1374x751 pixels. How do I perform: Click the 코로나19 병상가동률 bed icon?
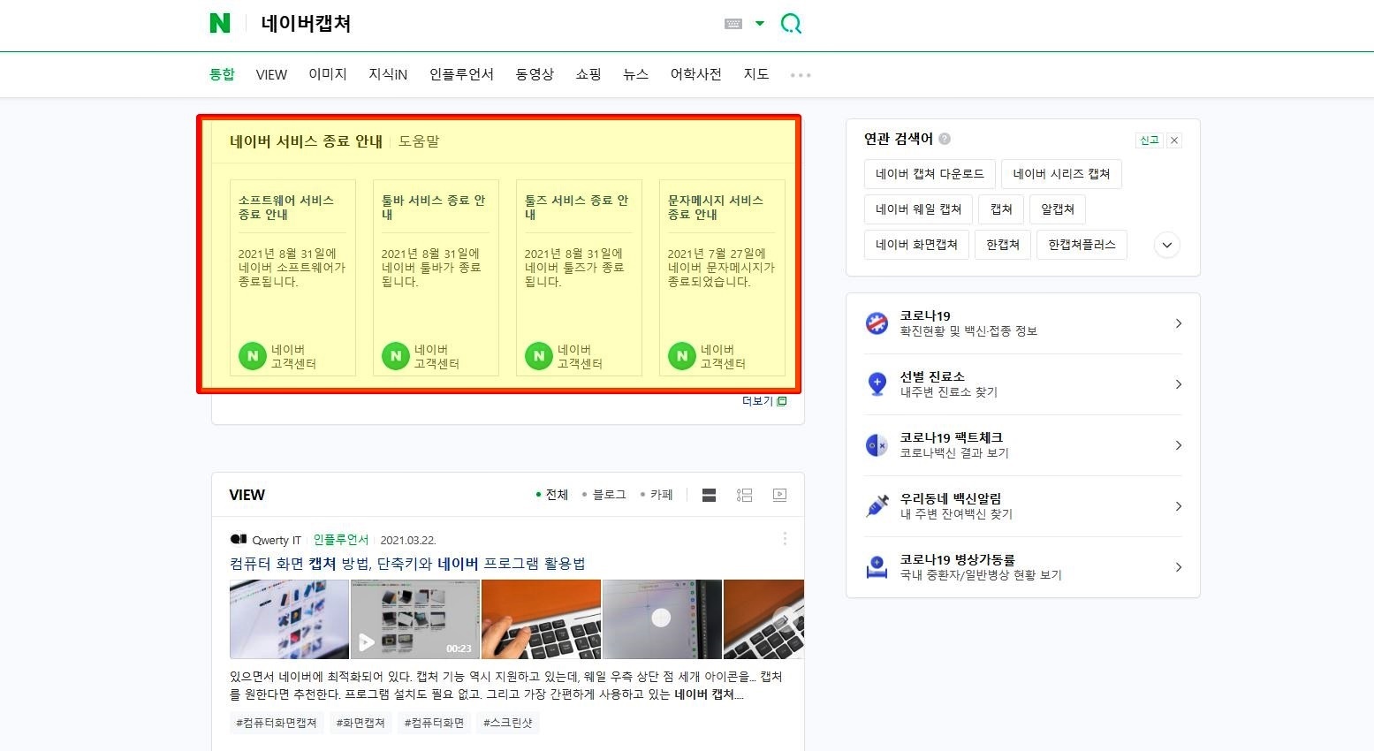coord(877,567)
